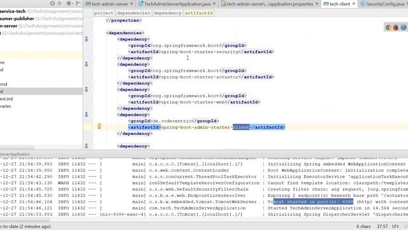The width and height of the screenshot is (408, 230).
Task: Click the opening dependencies tag
Action: tap(125, 33)
